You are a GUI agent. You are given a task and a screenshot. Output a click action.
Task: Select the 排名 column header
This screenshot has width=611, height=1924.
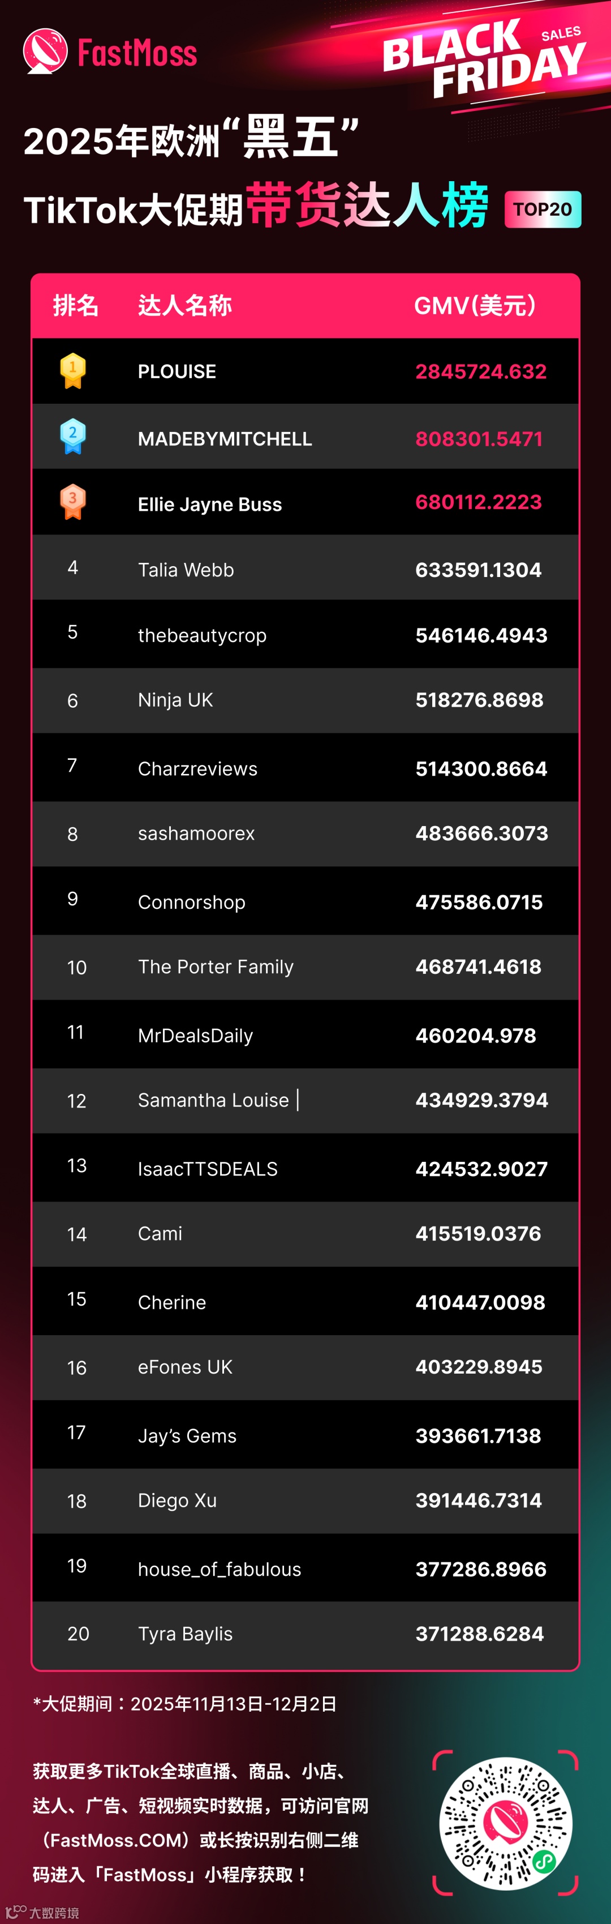75,306
